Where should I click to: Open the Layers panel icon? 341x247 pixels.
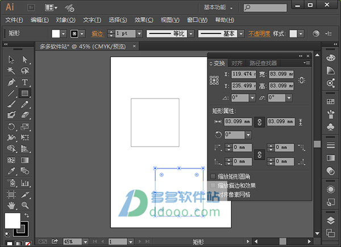331,221
